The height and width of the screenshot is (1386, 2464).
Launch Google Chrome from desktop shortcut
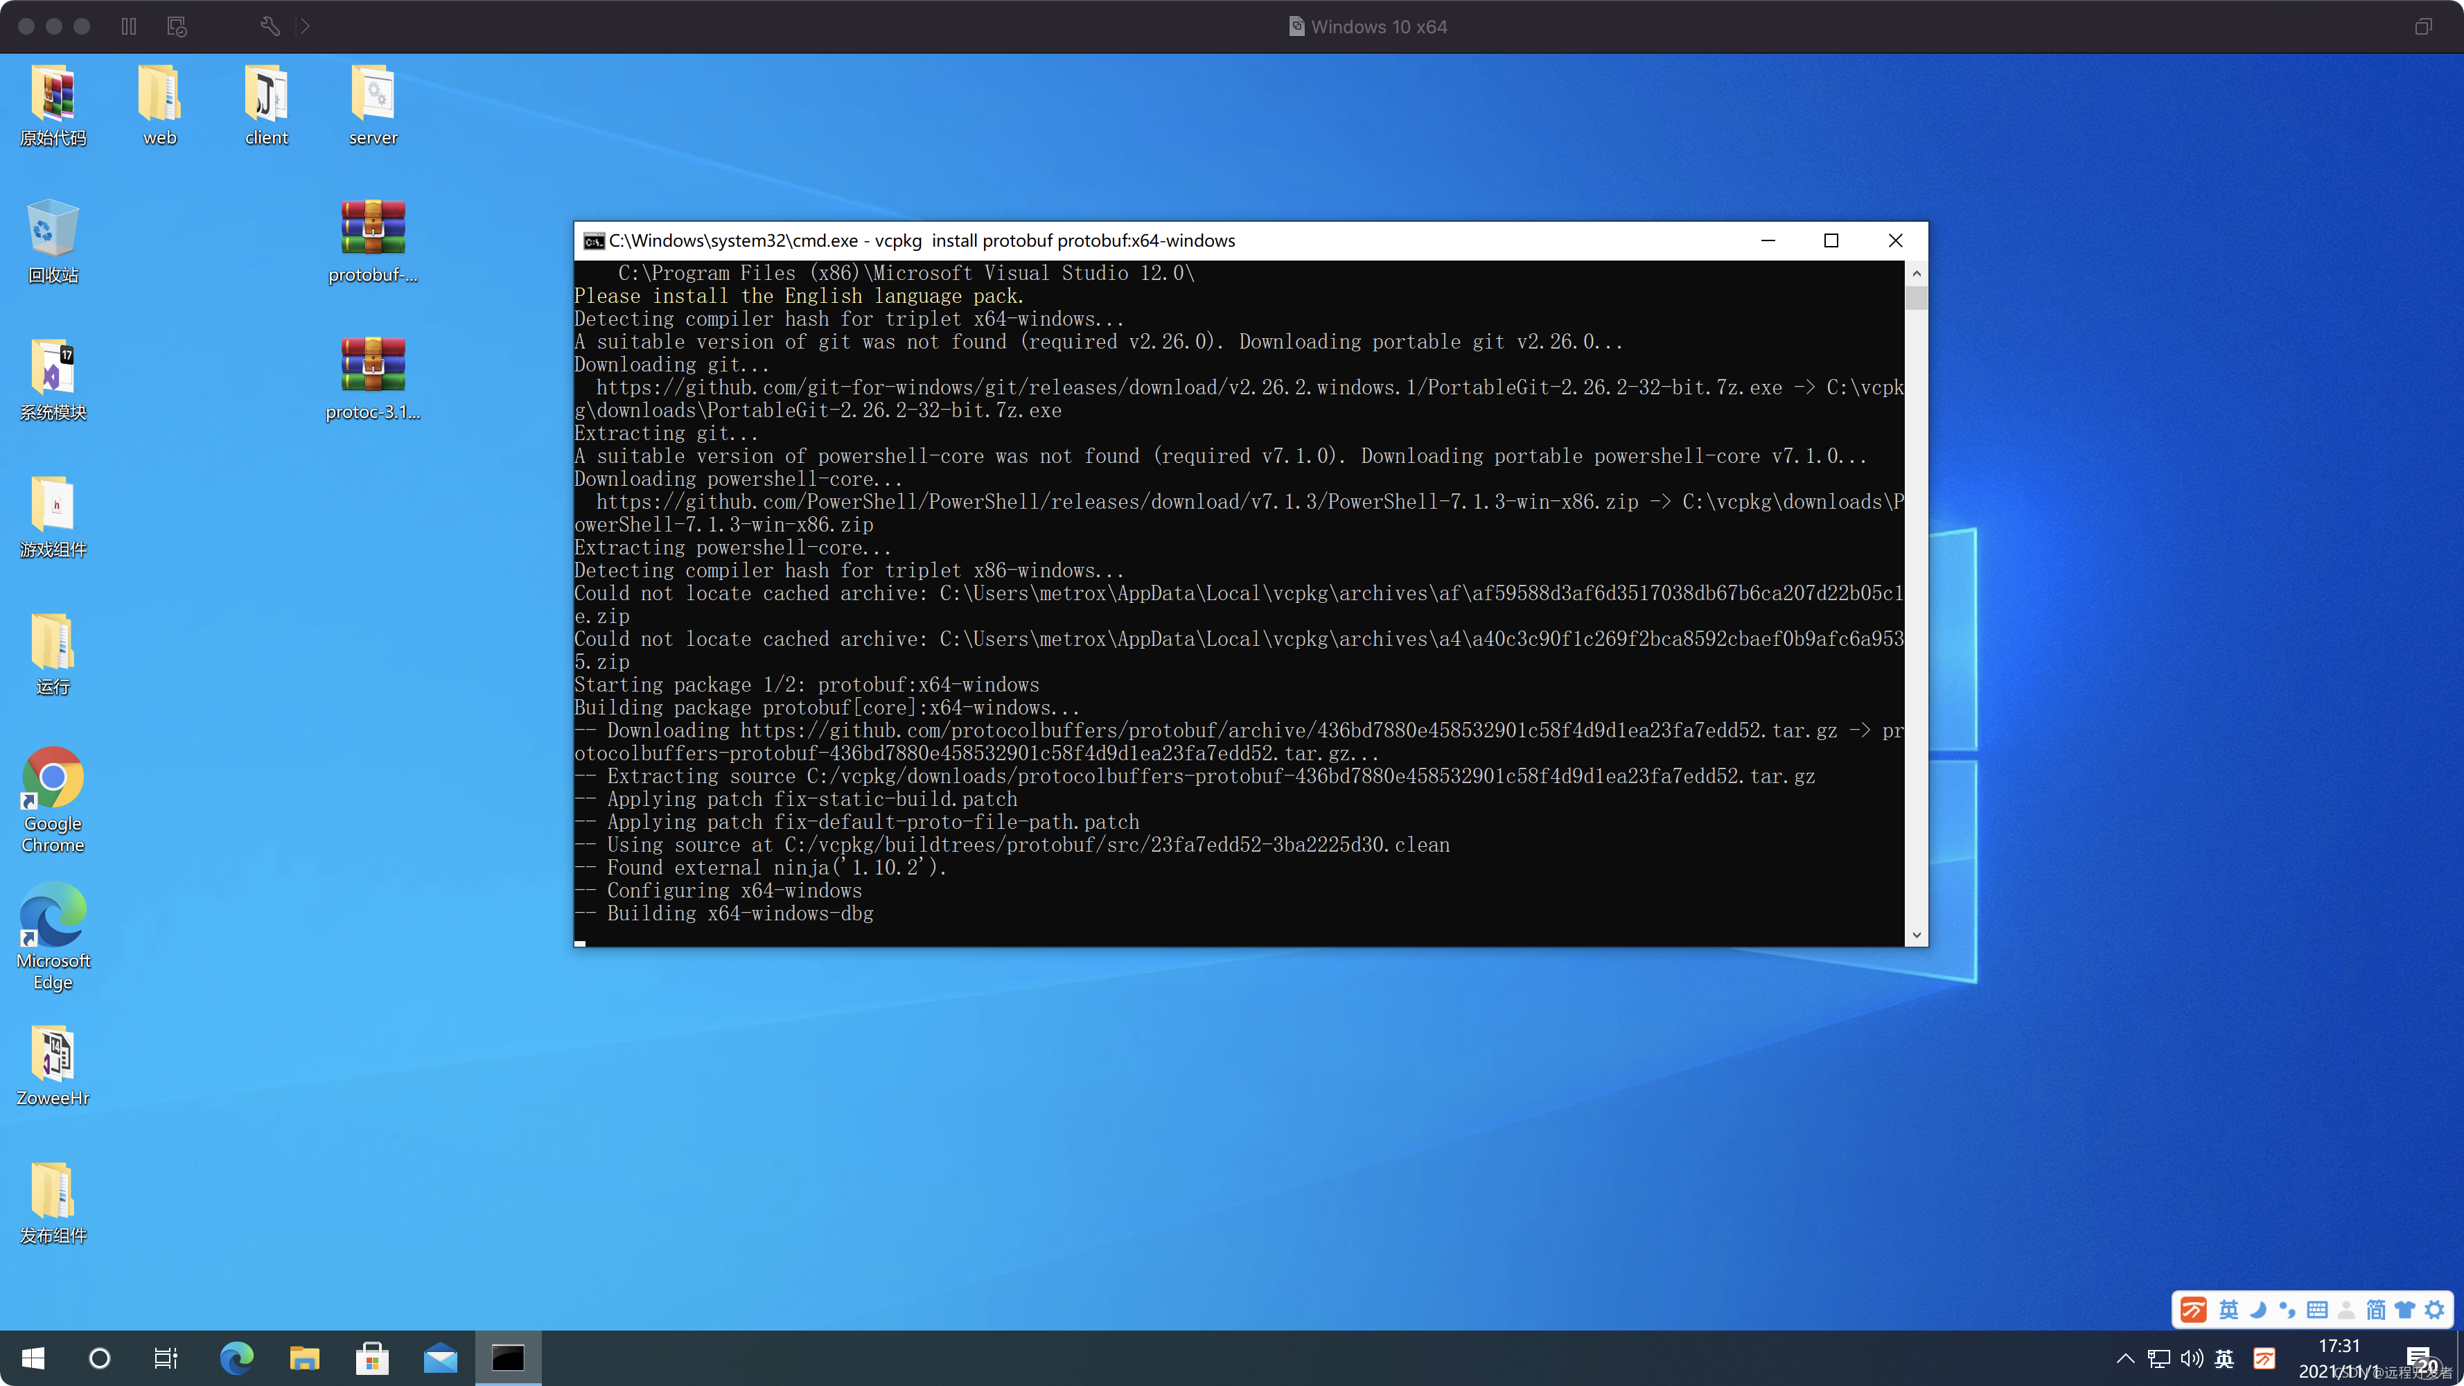[53, 800]
